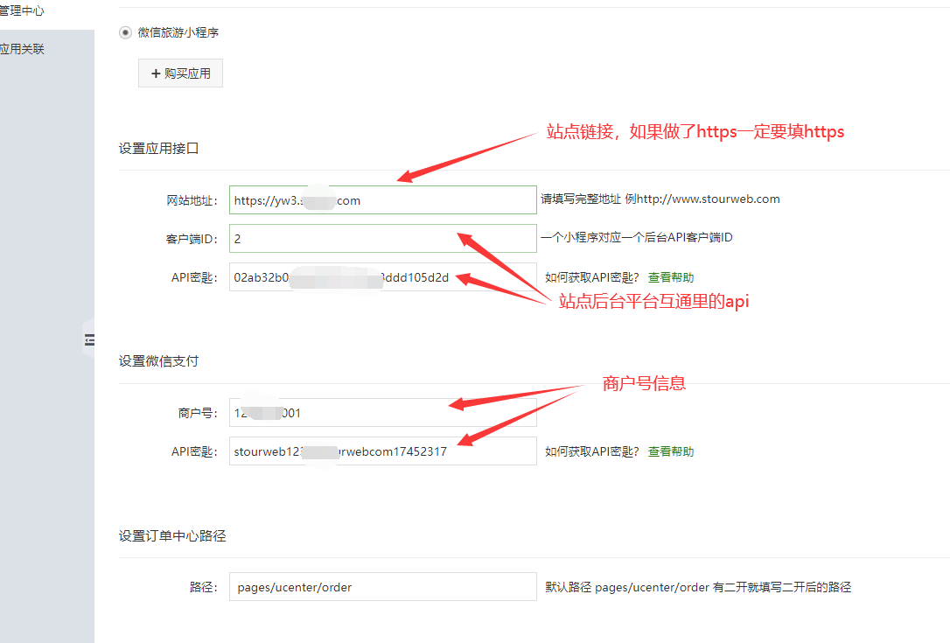950x643 pixels.
Task: Click the 网站地址 field label
Action: tap(192, 200)
